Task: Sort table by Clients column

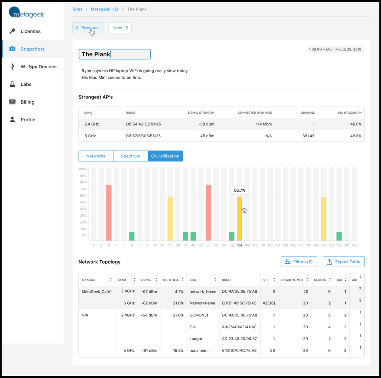Action: [330, 280]
